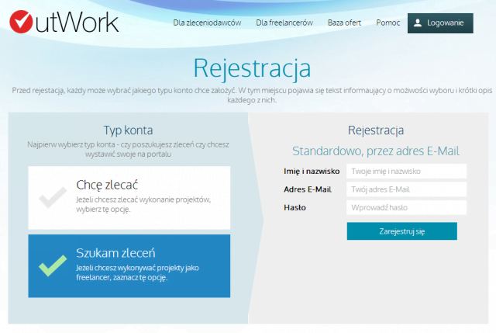Screen dimensions: 496x333
Task: Click the large Rejestracja page title
Action: click(252, 68)
